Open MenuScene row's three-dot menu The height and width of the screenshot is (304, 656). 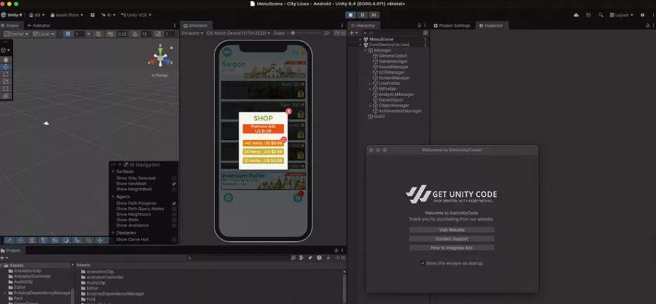pos(425,39)
